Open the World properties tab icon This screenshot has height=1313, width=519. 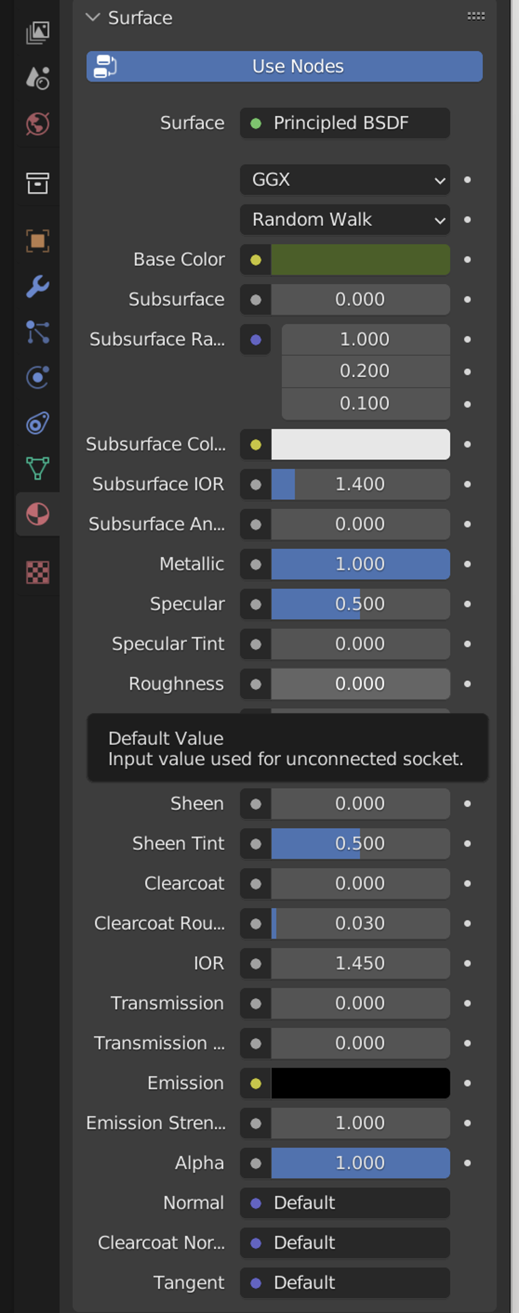pyautogui.click(x=37, y=124)
